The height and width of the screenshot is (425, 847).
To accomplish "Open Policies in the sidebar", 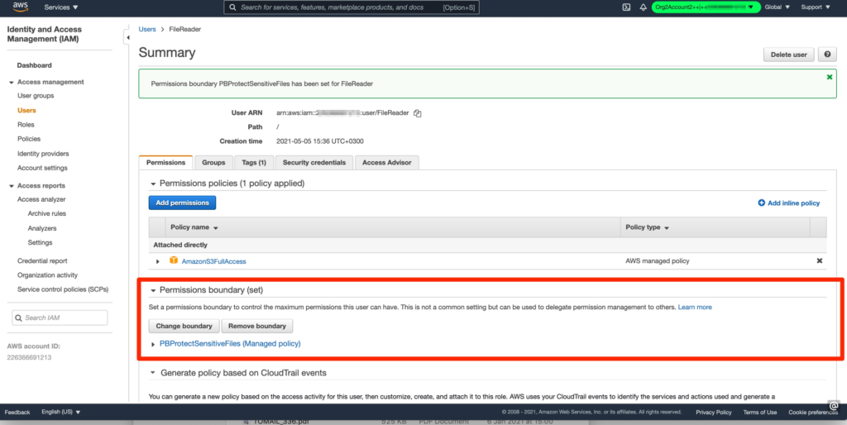I will click(x=29, y=139).
